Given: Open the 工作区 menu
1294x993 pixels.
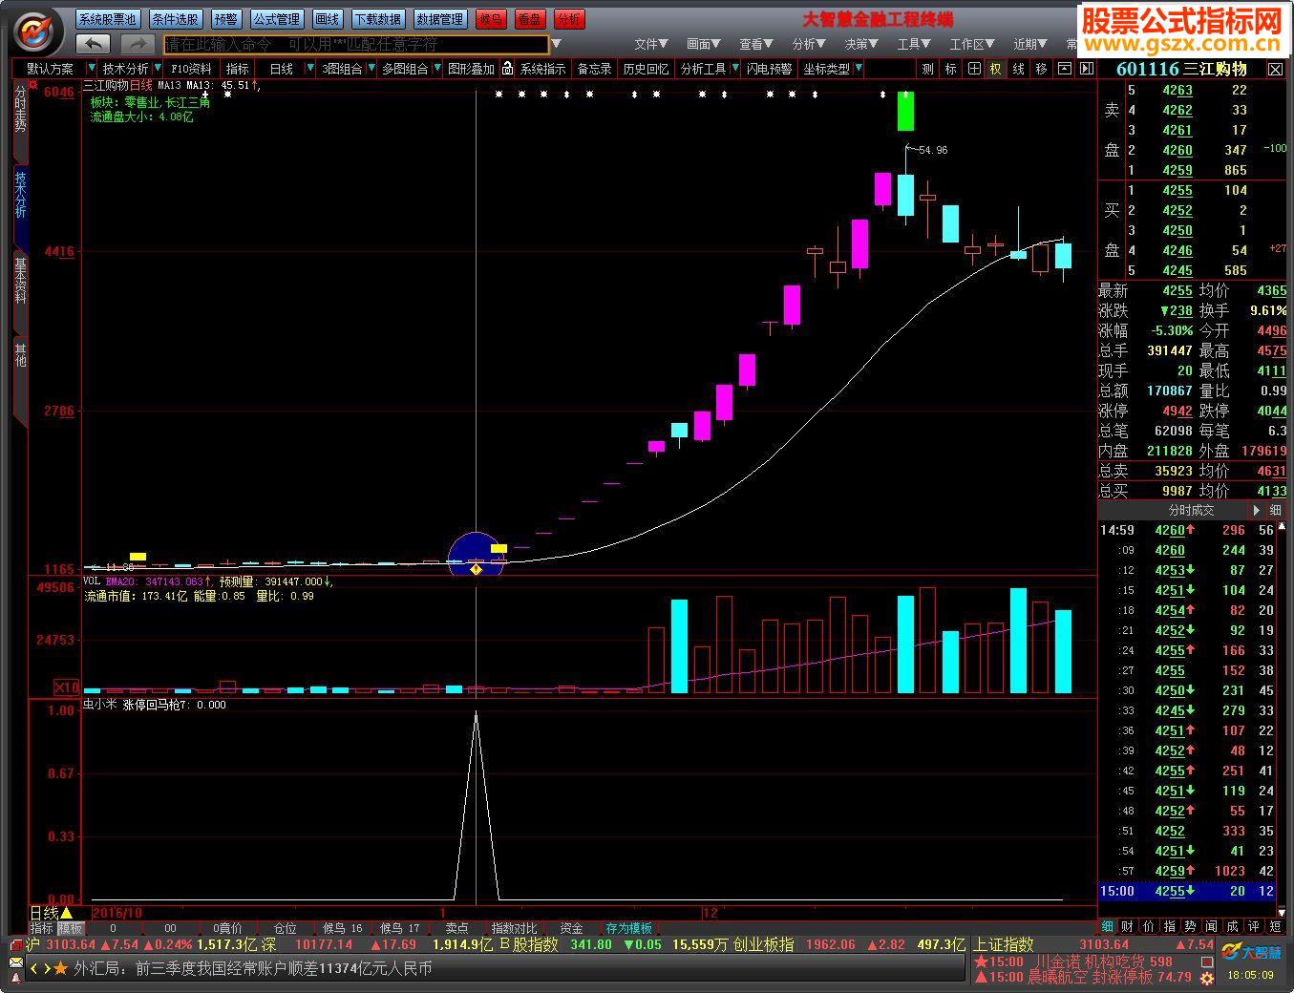Looking at the screenshot, I should (972, 44).
